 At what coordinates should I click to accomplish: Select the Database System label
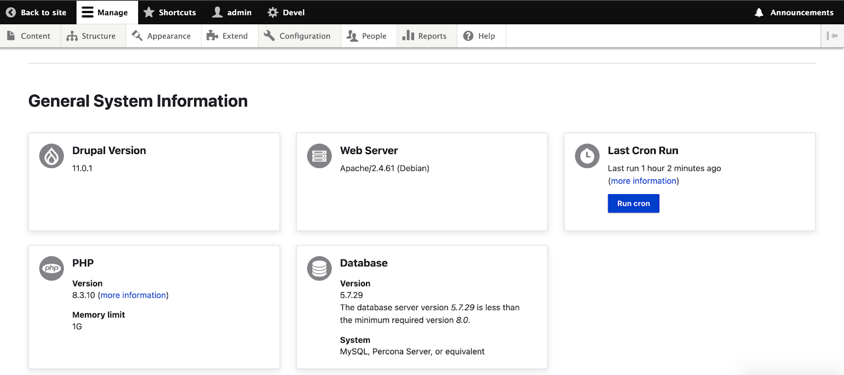tap(355, 340)
